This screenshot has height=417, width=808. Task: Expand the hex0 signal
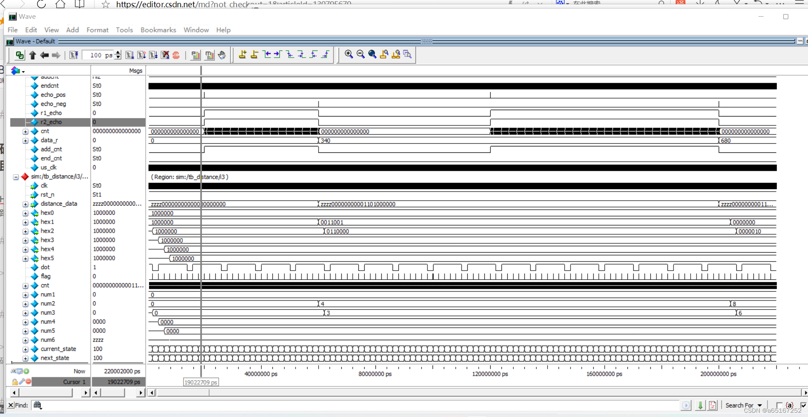pyautogui.click(x=25, y=213)
